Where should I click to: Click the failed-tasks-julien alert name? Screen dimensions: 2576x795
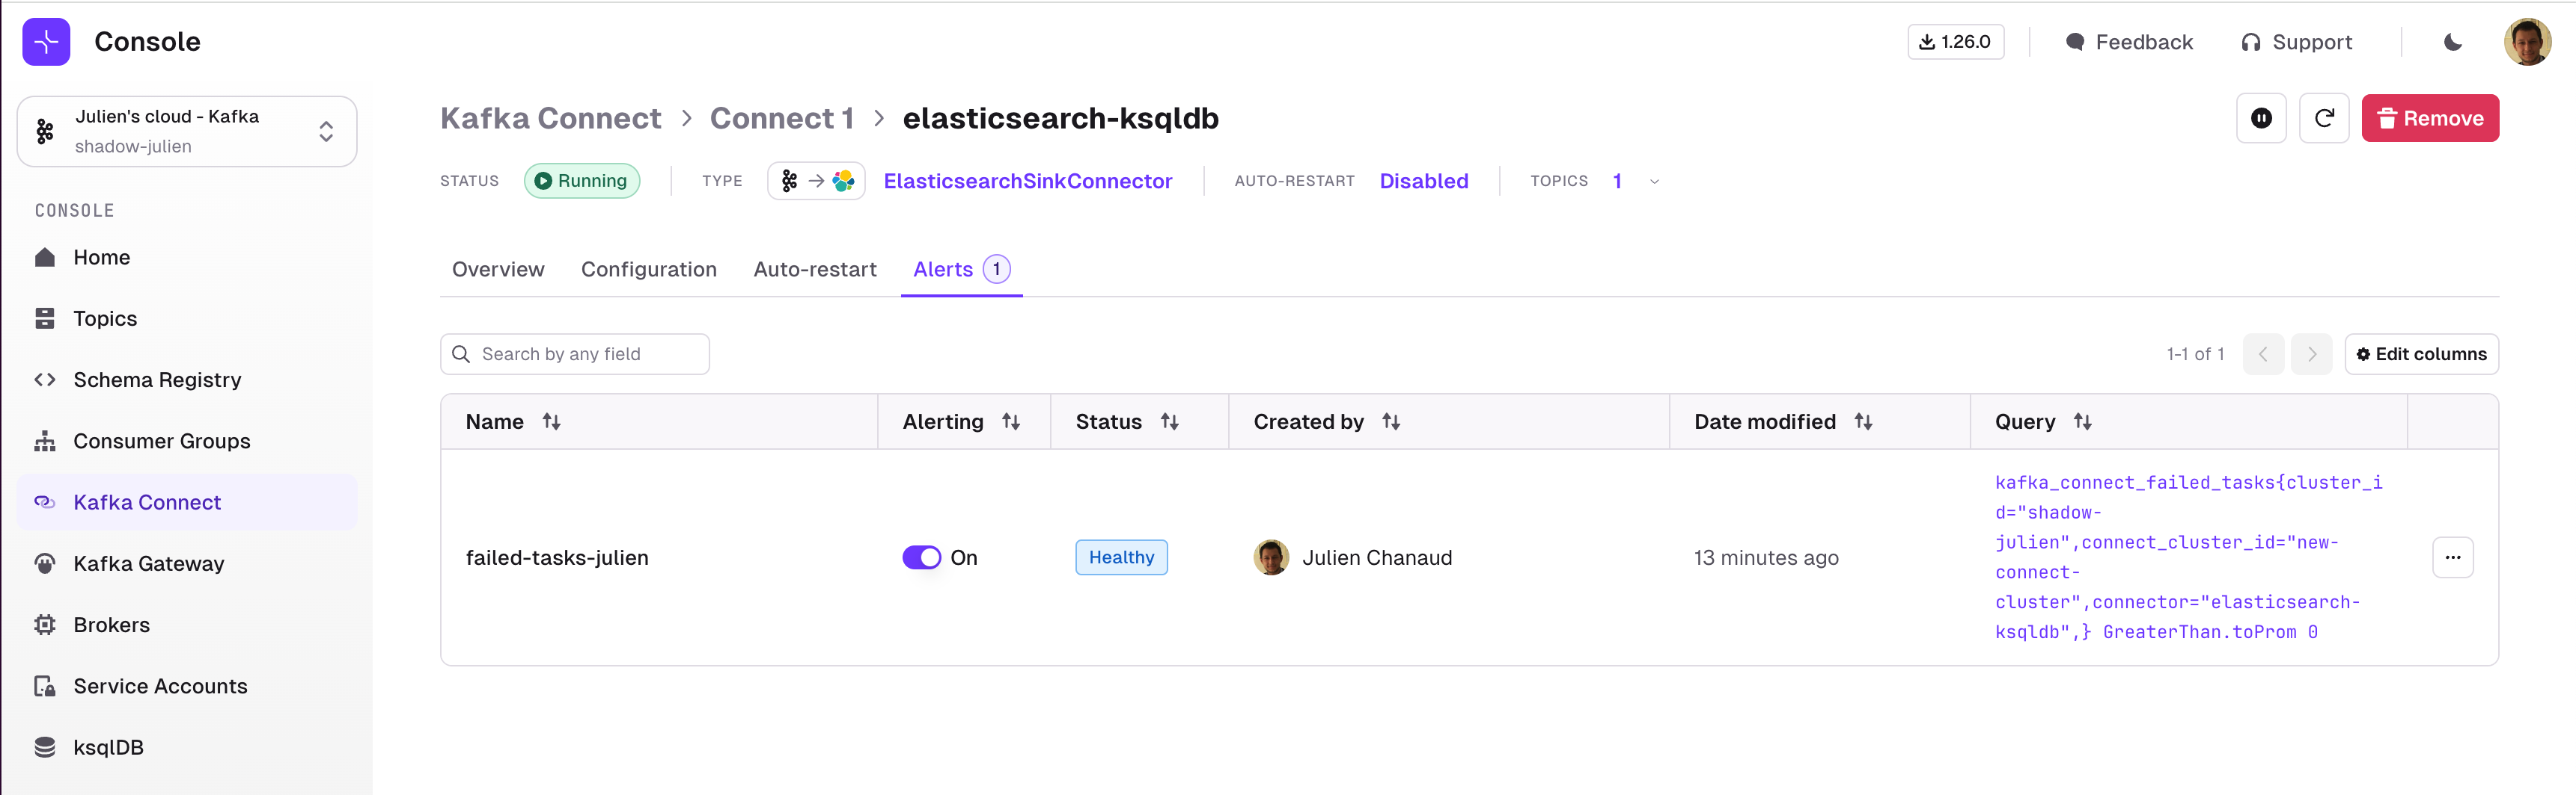[557, 558]
